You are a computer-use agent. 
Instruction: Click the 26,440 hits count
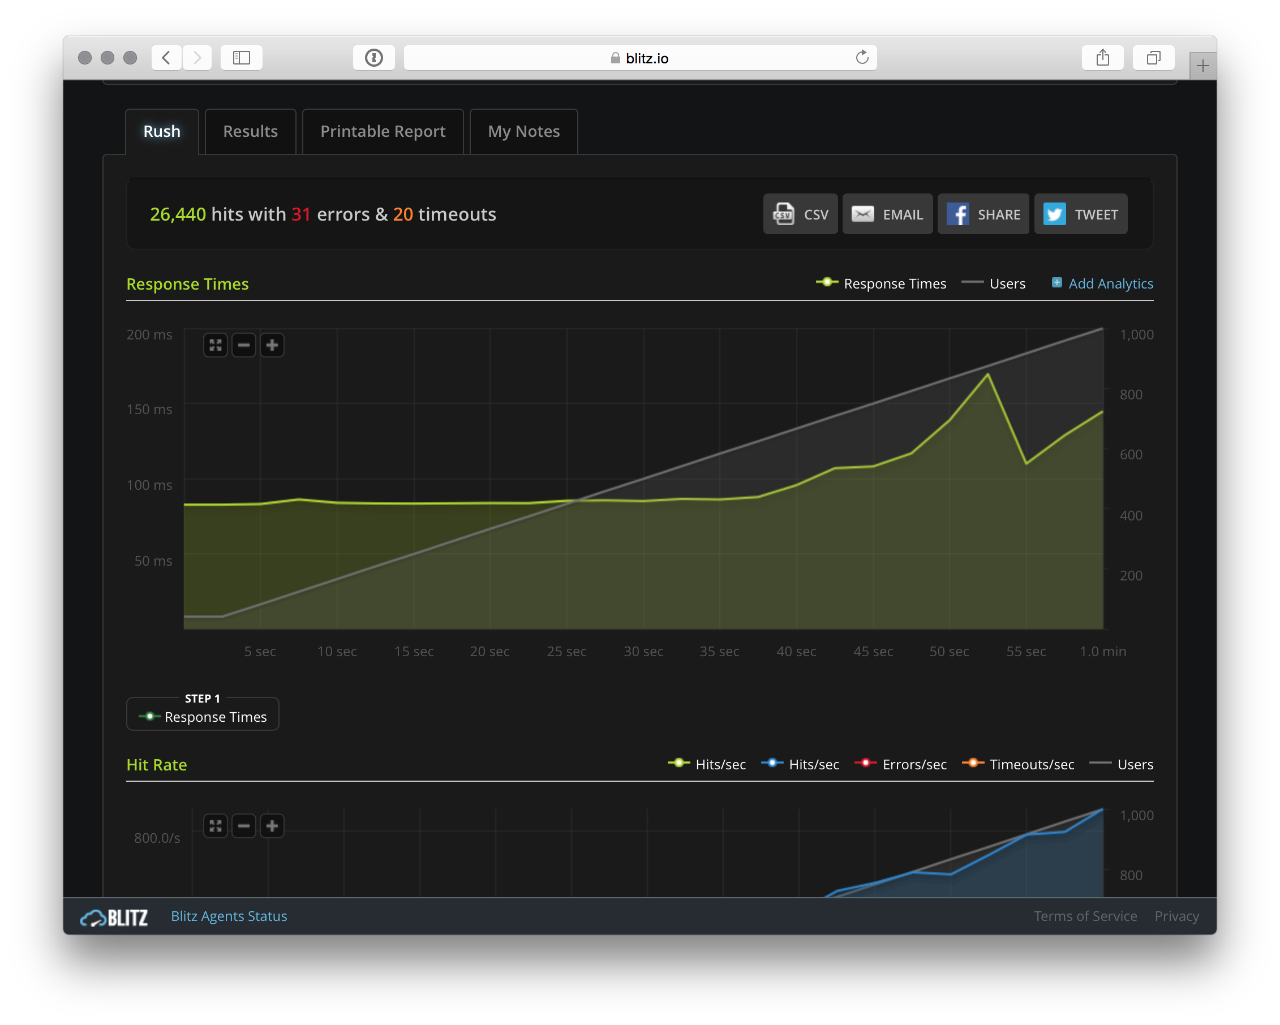pos(178,214)
